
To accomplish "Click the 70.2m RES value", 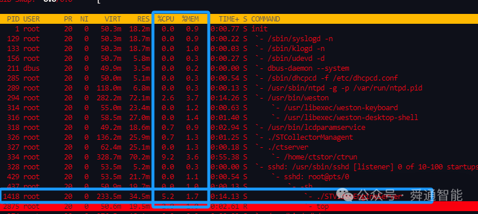I will [140, 157].
